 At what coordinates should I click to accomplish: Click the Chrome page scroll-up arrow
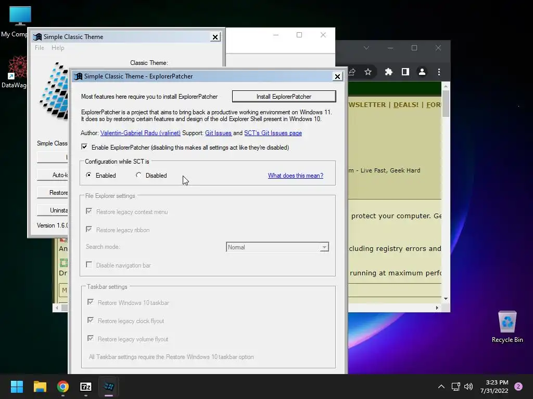pyautogui.click(x=446, y=87)
